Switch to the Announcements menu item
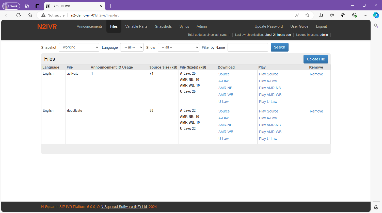Viewport: 382px width, 213px height. [90, 26]
